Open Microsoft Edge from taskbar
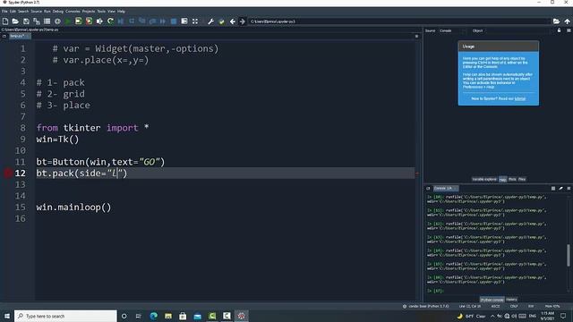Image resolution: width=573 pixels, height=322 pixels. (x=153, y=316)
